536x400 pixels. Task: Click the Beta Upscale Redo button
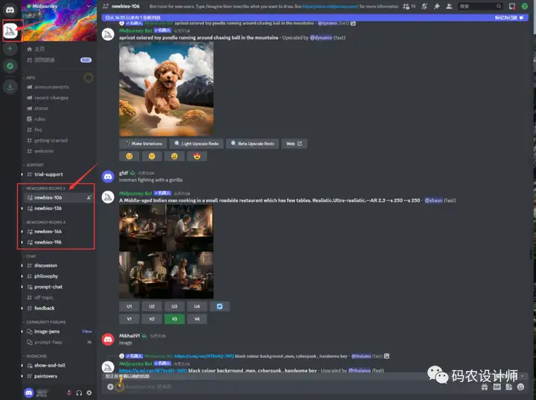point(252,144)
